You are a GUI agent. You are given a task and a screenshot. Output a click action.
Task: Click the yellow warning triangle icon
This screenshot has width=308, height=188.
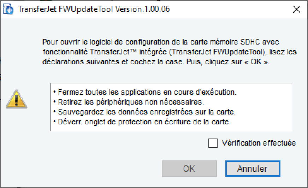pos(17,99)
